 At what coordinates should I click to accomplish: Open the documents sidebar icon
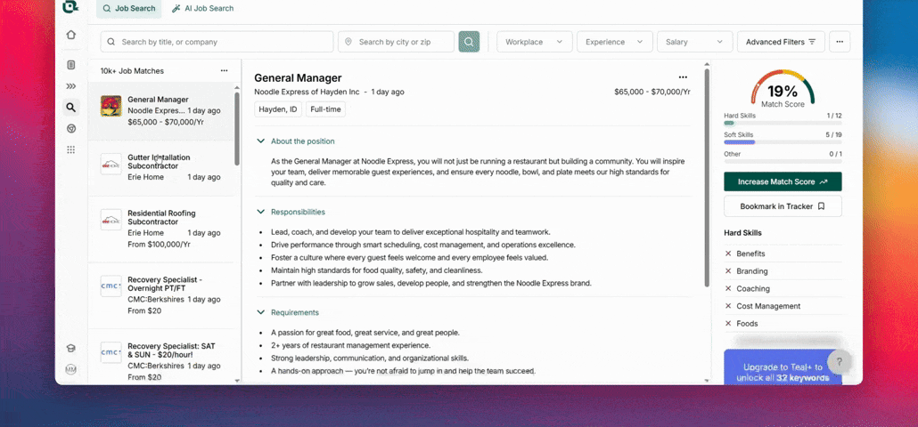pos(70,65)
